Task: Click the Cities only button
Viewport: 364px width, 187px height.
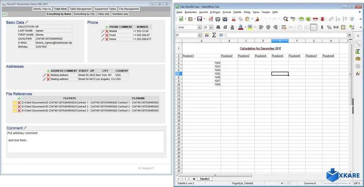Action: coord(104,14)
